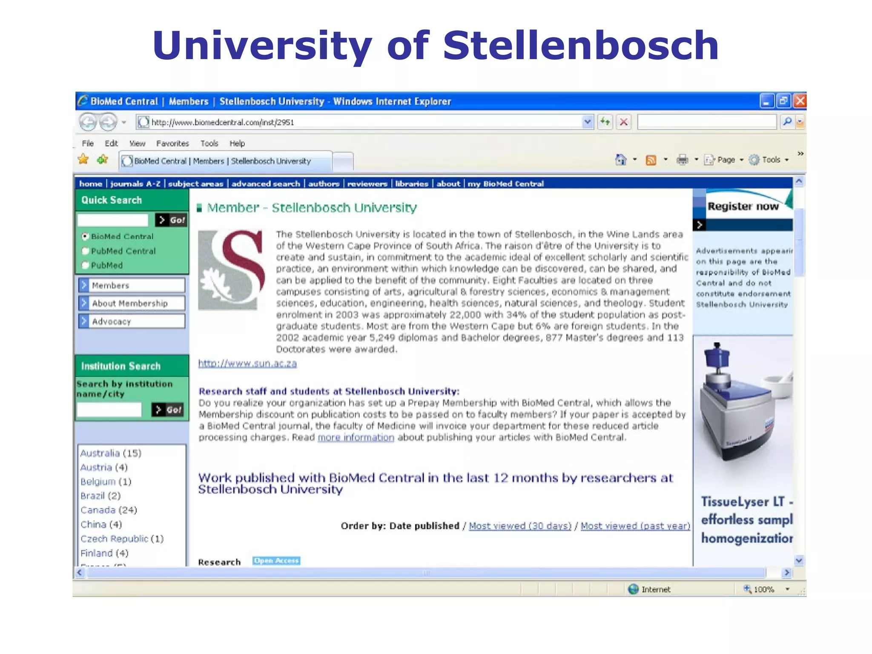The height and width of the screenshot is (654, 872).
Task: Open the feeds dropdown arrow
Action: point(665,160)
